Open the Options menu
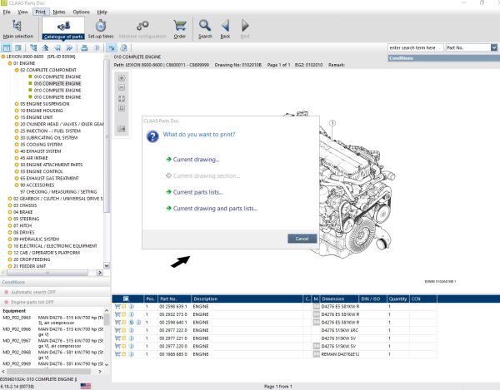Image resolution: width=500 pixels, height=390 pixels. pos(81,12)
